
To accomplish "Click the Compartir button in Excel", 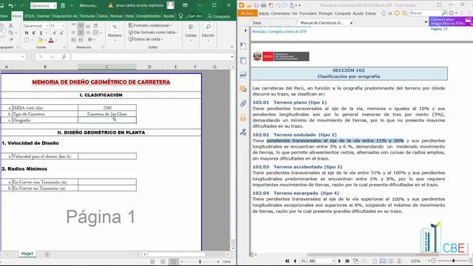I will point(219,16).
